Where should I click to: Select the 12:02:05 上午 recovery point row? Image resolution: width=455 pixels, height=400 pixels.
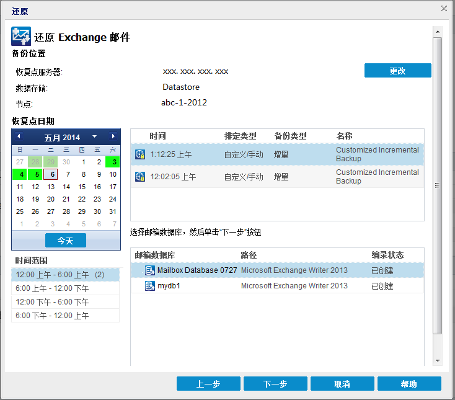pyautogui.click(x=278, y=177)
